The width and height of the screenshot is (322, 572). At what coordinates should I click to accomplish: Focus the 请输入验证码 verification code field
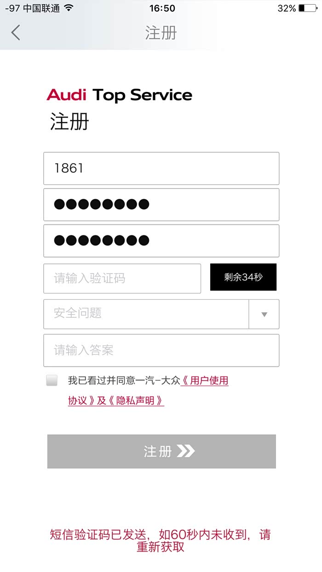[x=122, y=278]
